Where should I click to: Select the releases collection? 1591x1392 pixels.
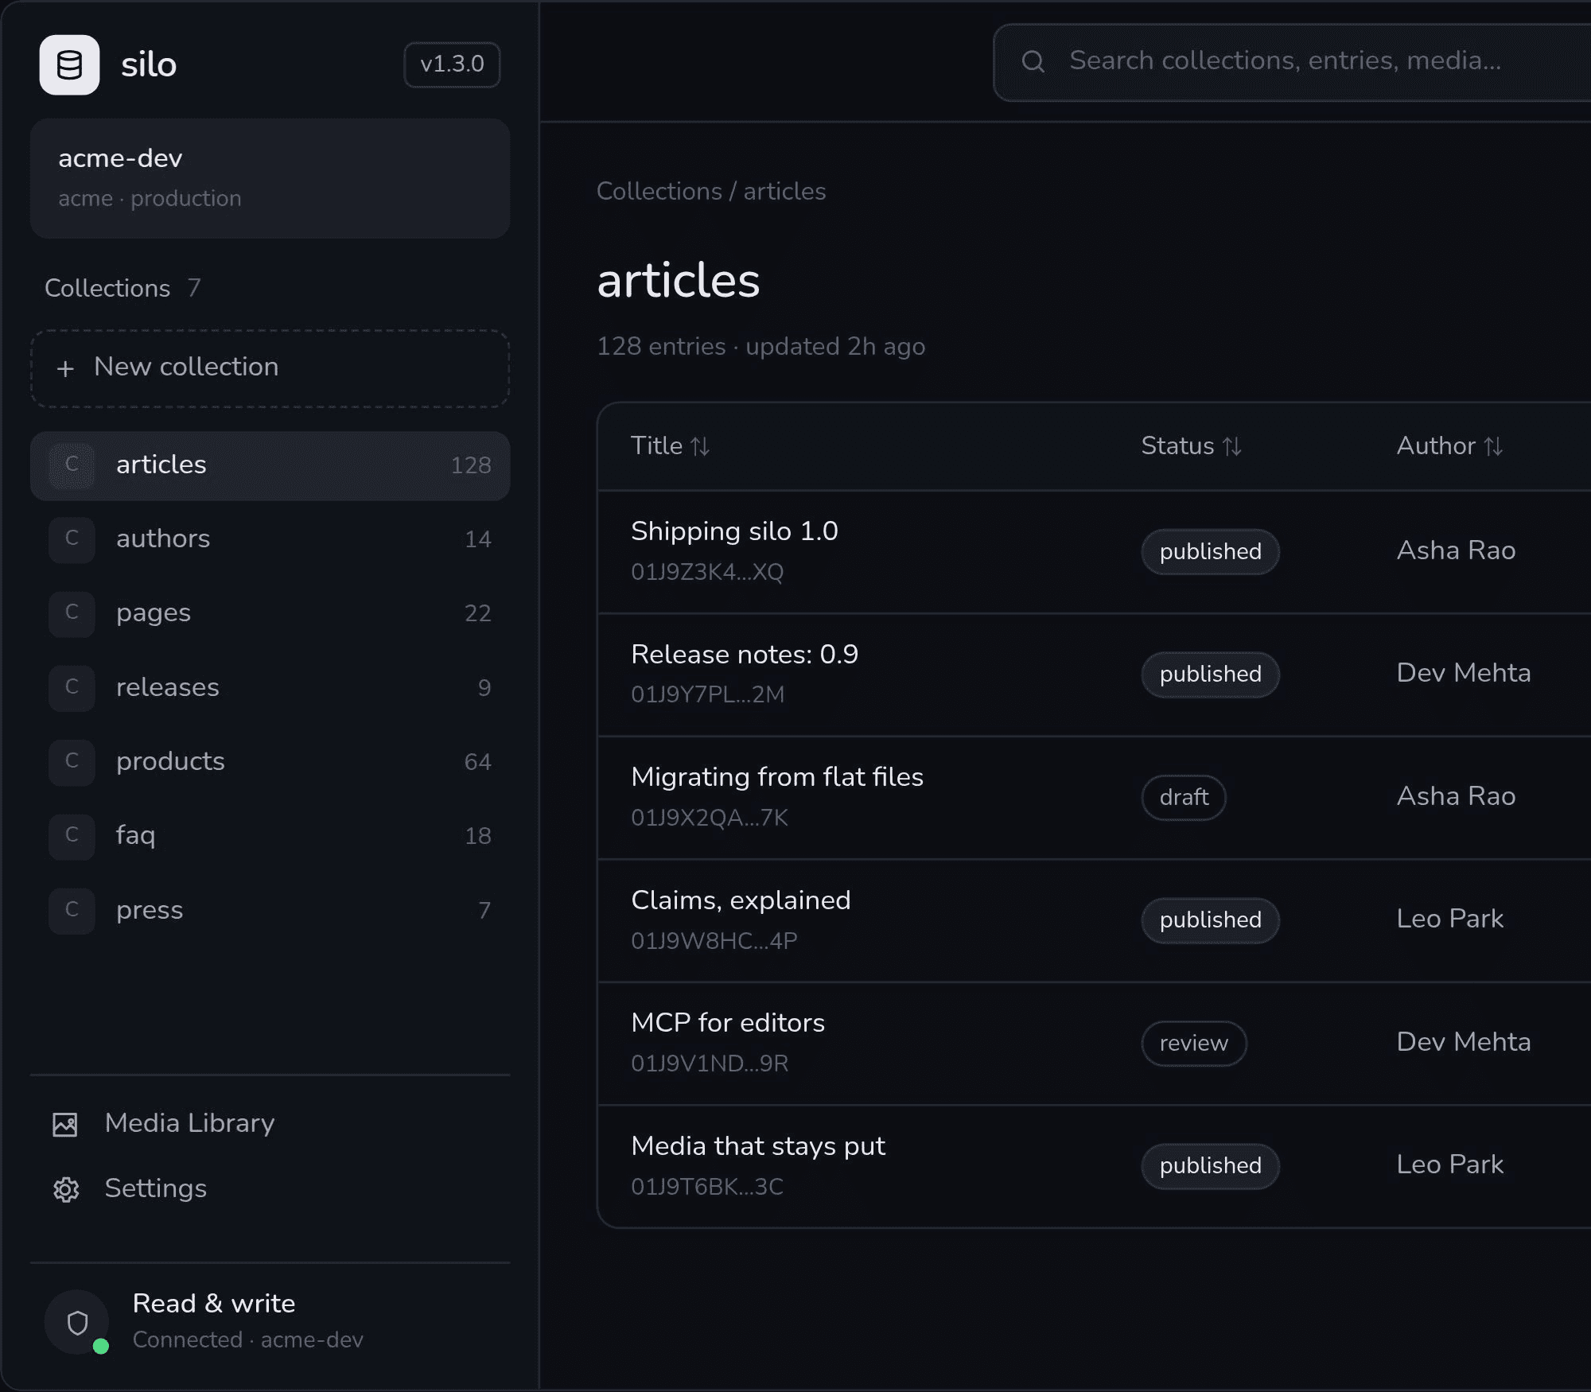[270, 687]
